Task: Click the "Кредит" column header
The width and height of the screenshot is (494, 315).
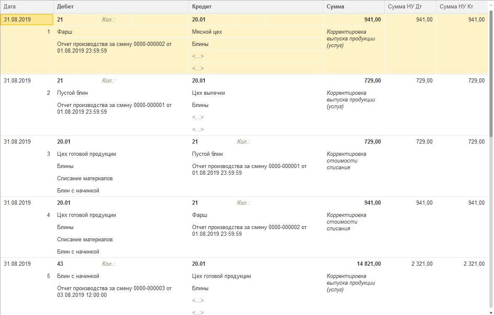Action: pos(201,6)
